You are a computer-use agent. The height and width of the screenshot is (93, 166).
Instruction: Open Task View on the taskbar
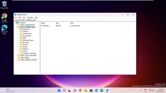70,90
